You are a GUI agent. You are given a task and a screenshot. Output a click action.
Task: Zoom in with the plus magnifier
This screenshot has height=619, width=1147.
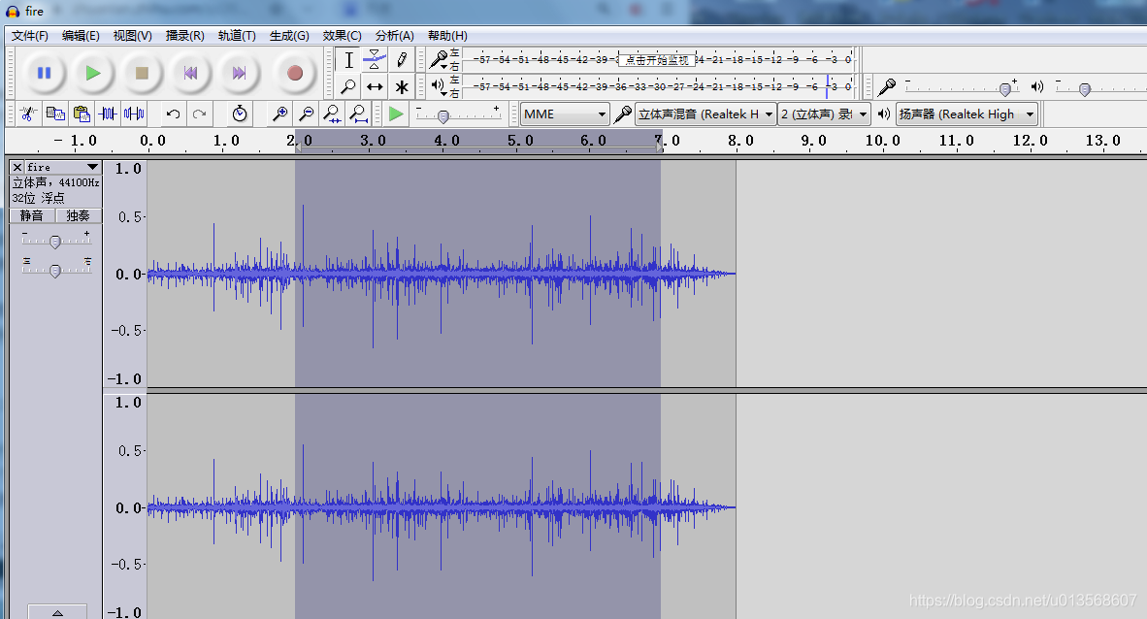[x=279, y=114]
